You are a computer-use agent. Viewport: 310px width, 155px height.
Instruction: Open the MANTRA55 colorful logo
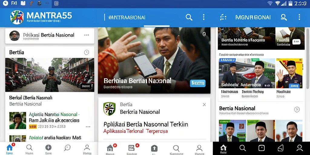17,17
